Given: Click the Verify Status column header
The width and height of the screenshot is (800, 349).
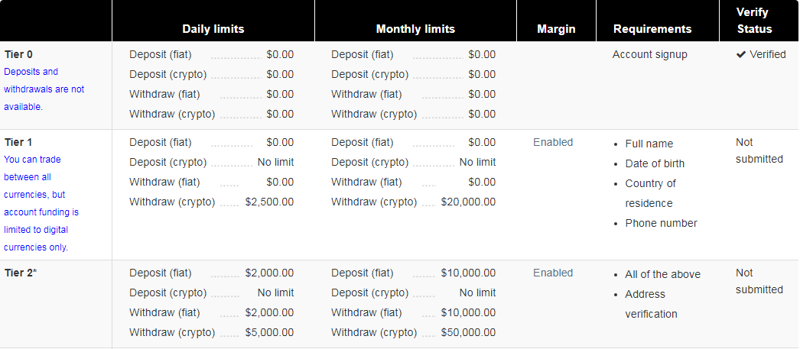Looking at the screenshot, I should (x=755, y=21).
